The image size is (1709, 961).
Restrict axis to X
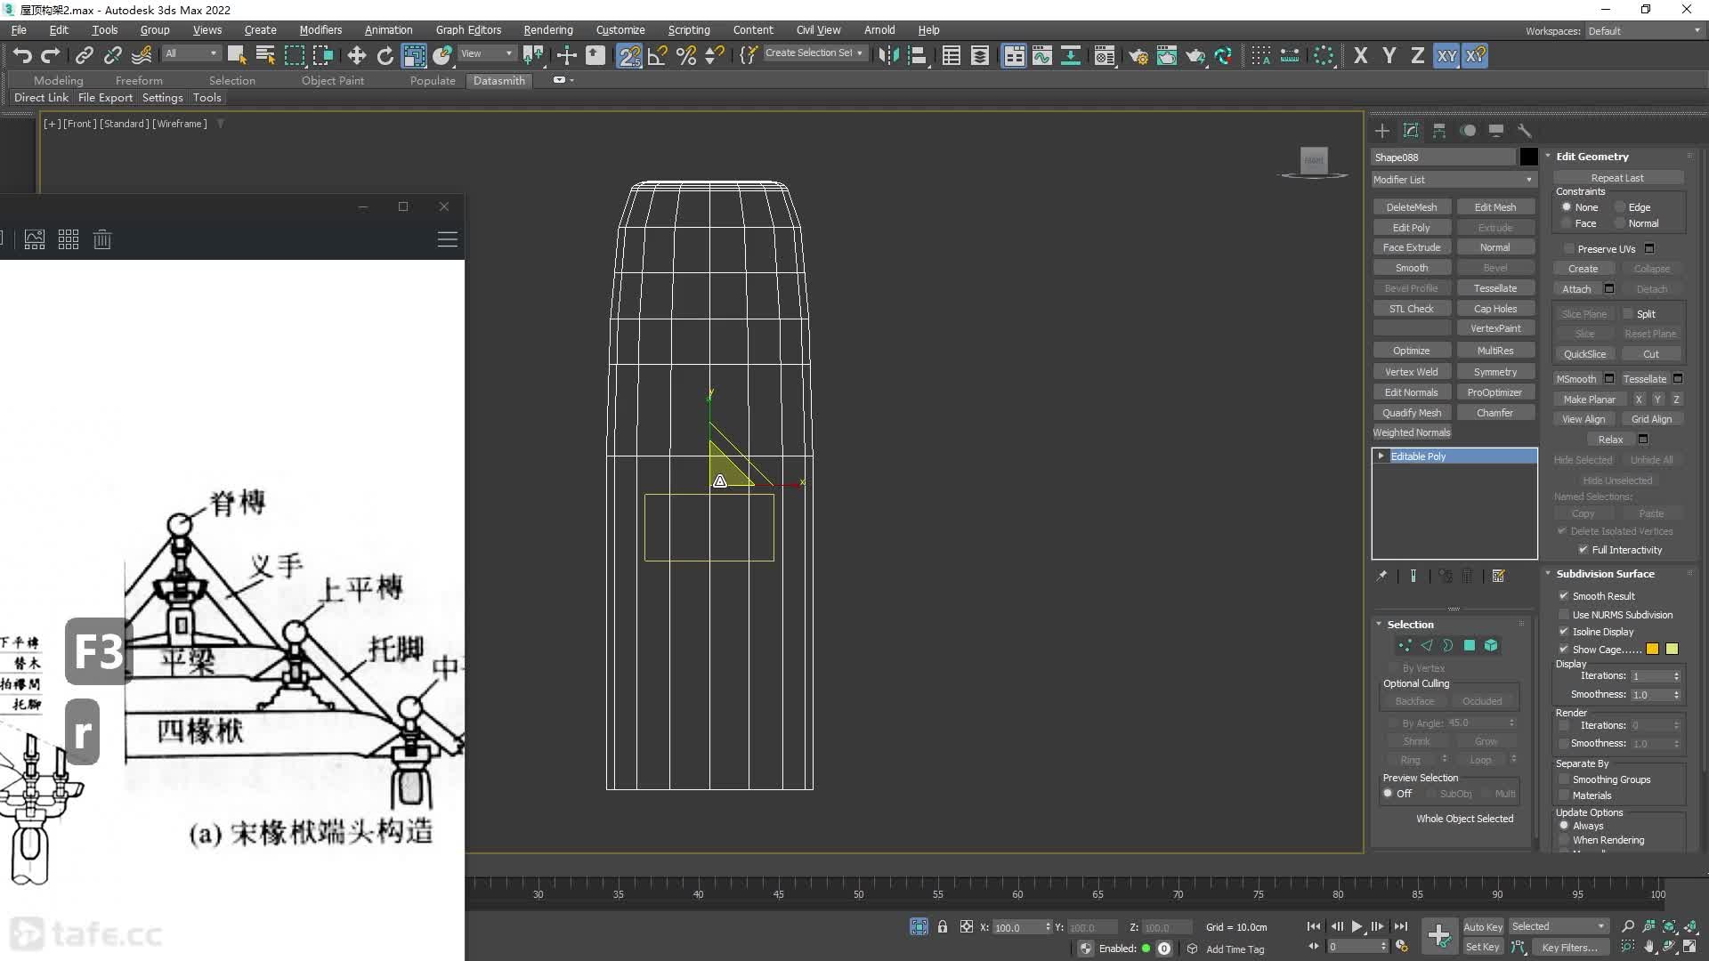point(1360,56)
